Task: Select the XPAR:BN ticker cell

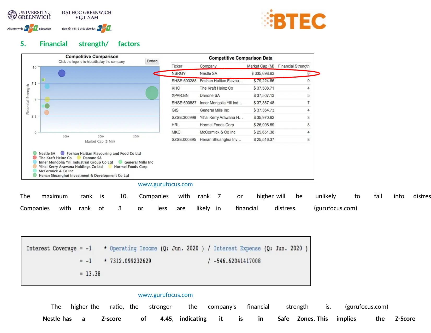Action: [180, 96]
